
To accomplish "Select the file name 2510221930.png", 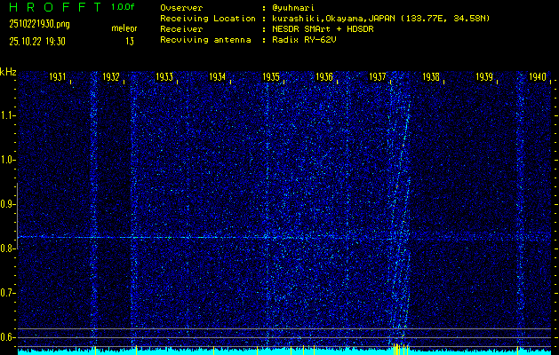I will pos(40,24).
